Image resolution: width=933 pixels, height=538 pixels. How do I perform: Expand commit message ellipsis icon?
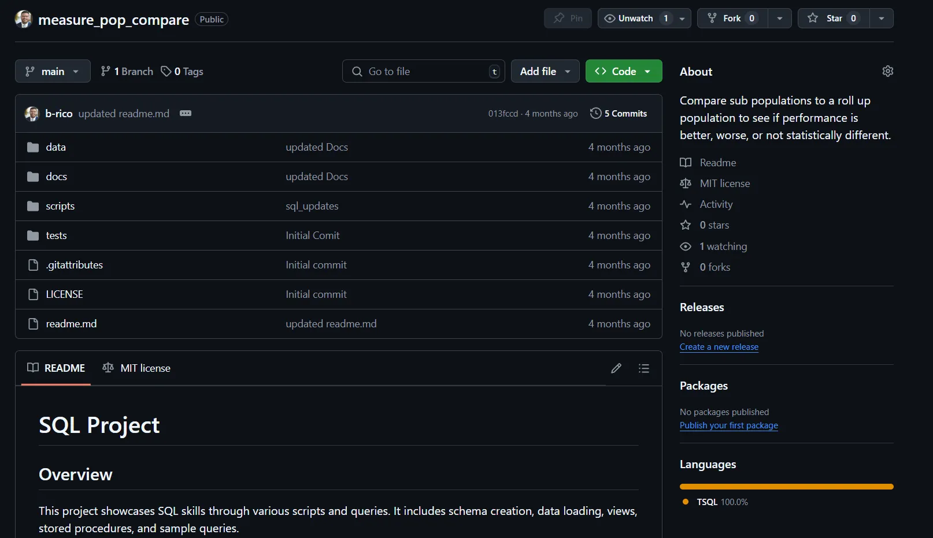tap(185, 114)
